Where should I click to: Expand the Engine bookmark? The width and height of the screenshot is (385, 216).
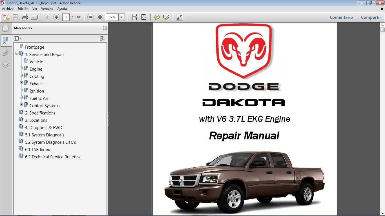click(x=21, y=68)
